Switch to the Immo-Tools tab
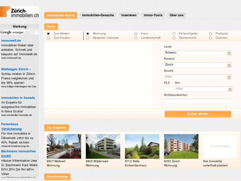Screen dimensions: 241x181 point(153,15)
